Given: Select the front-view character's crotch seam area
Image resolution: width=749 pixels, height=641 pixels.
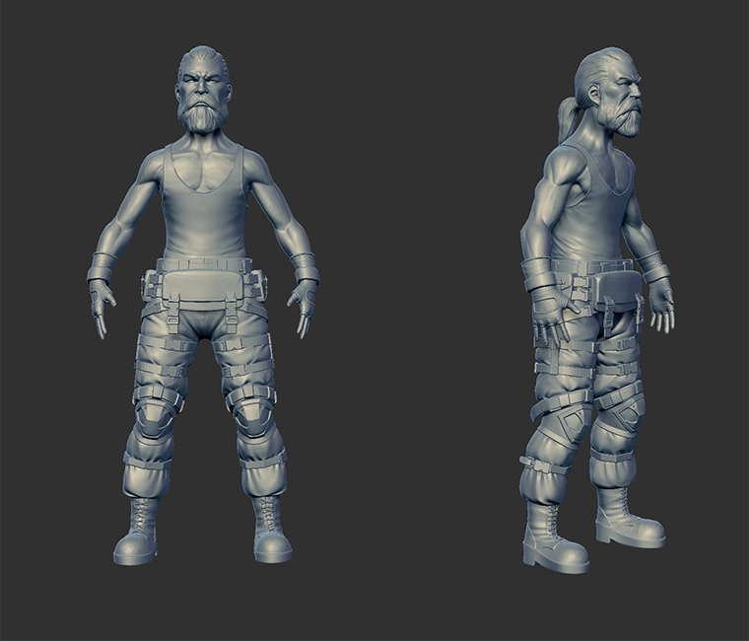Looking at the screenshot, I should pos(203,323).
